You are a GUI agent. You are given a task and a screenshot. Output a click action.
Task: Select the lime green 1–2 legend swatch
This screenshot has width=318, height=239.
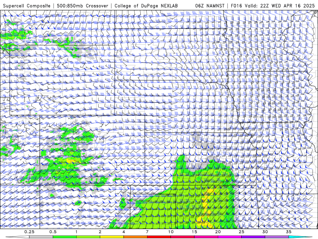click(88, 237)
